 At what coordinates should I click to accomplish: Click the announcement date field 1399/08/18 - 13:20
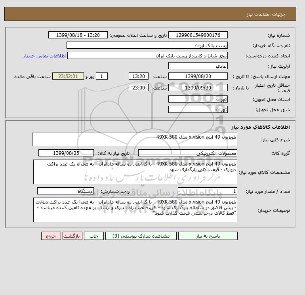click(x=78, y=35)
